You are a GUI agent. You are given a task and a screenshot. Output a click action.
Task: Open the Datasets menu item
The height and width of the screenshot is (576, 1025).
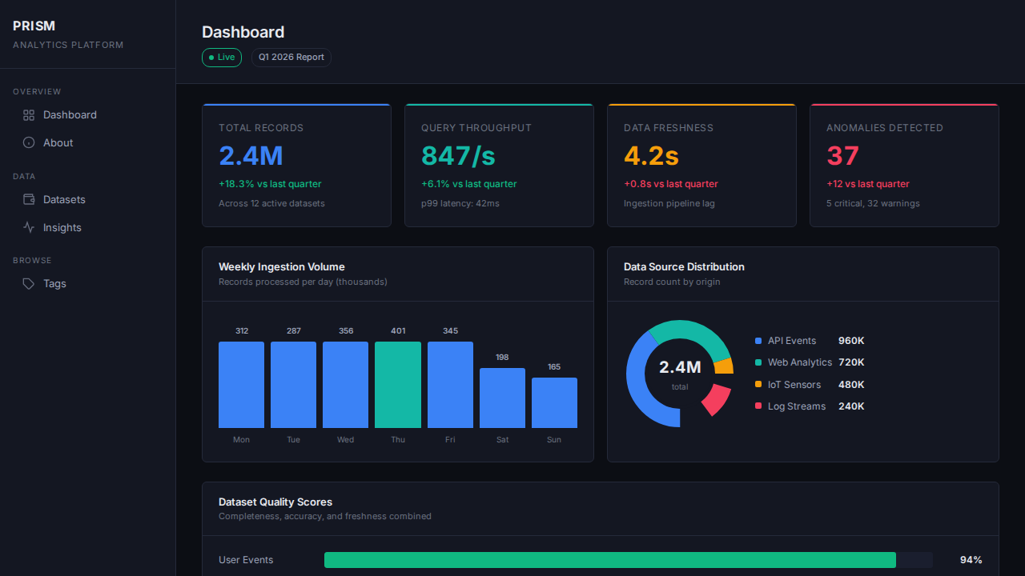tap(64, 200)
